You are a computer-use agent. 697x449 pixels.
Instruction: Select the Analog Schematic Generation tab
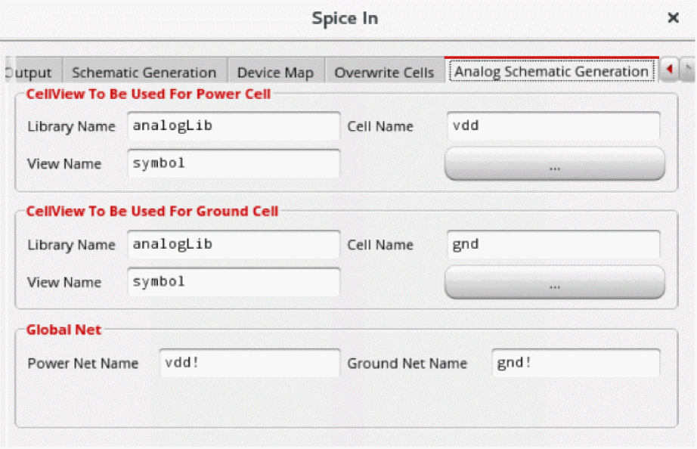(x=551, y=71)
